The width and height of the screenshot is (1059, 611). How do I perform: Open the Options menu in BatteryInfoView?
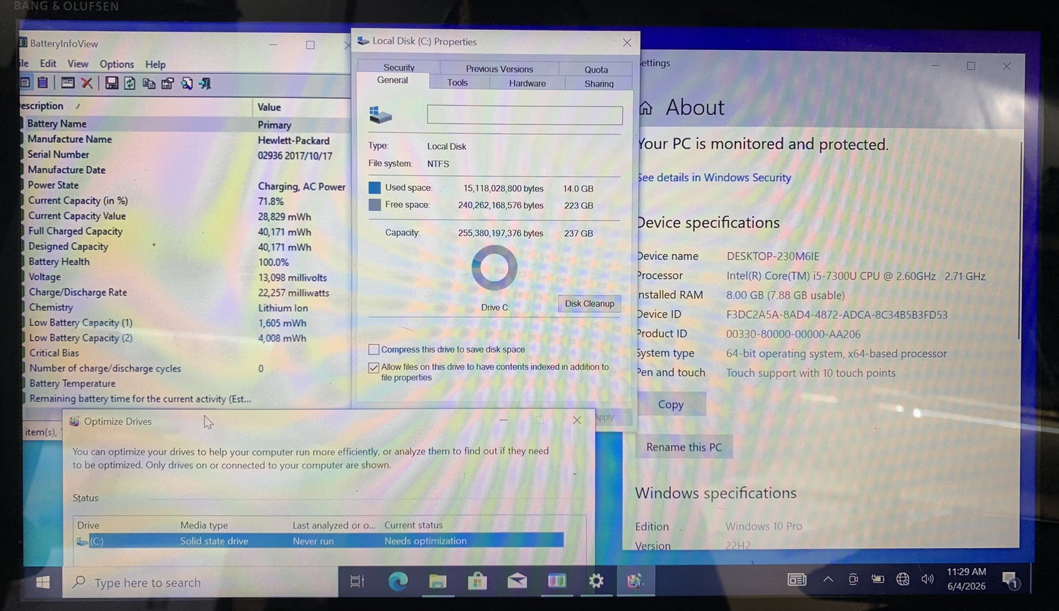[116, 64]
